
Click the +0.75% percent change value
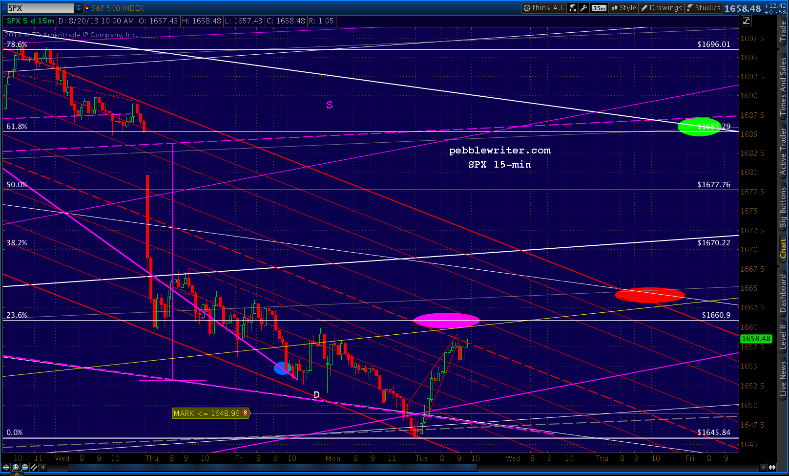click(x=775, y=12)
